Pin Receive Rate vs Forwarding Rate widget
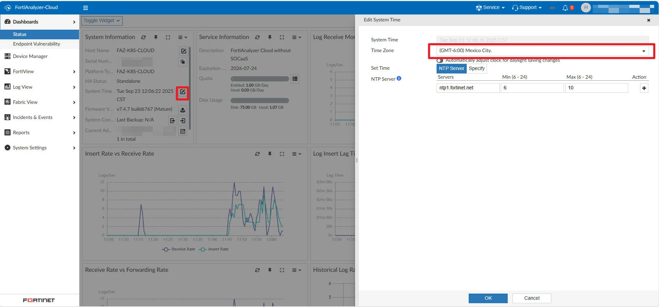 click(270, 270)
